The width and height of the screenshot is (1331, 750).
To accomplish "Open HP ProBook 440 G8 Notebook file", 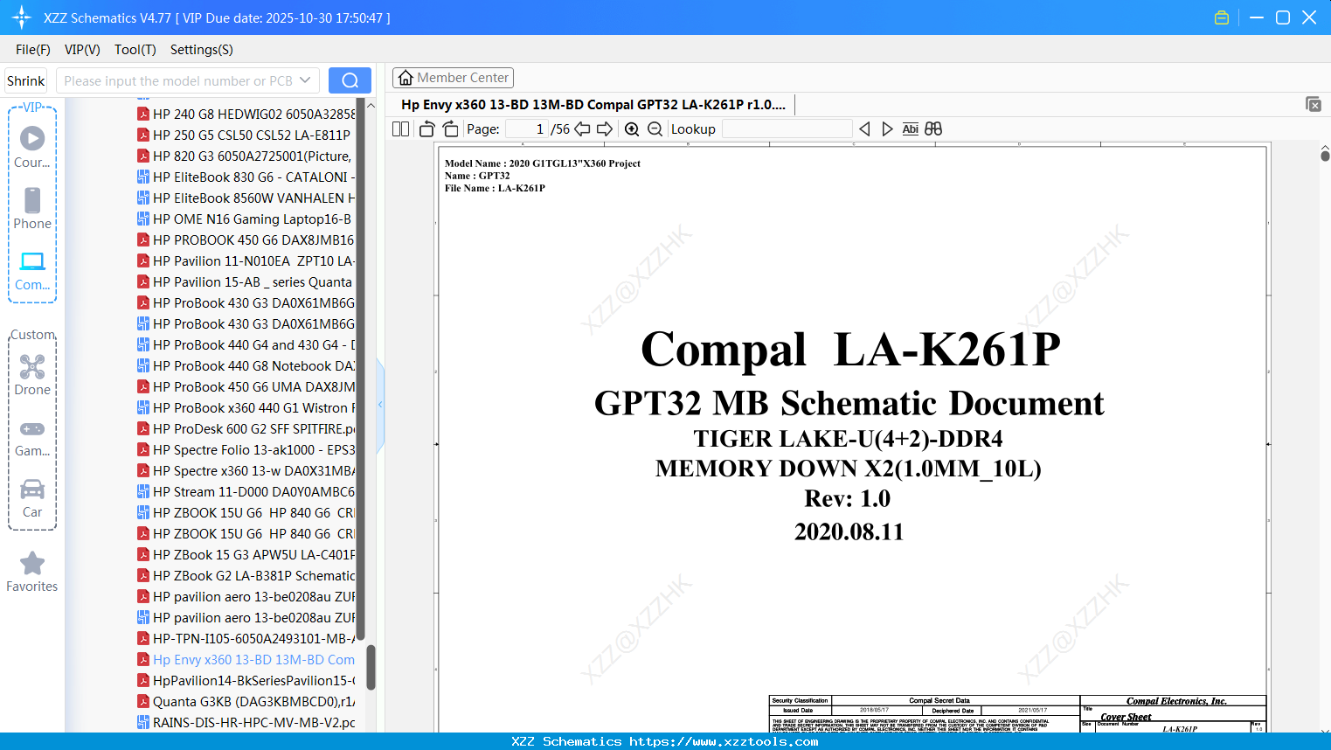I will click(x=246, y=365).
